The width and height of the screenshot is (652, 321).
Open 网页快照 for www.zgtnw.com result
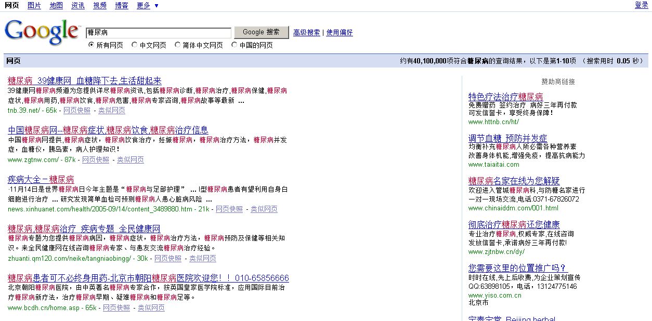[x=96, y=160]
